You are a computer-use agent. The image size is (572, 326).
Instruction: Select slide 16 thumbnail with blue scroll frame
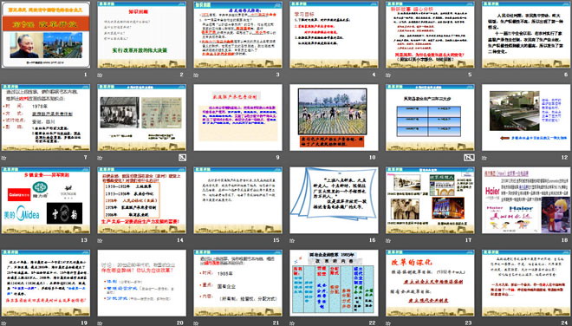coord(334,200)
